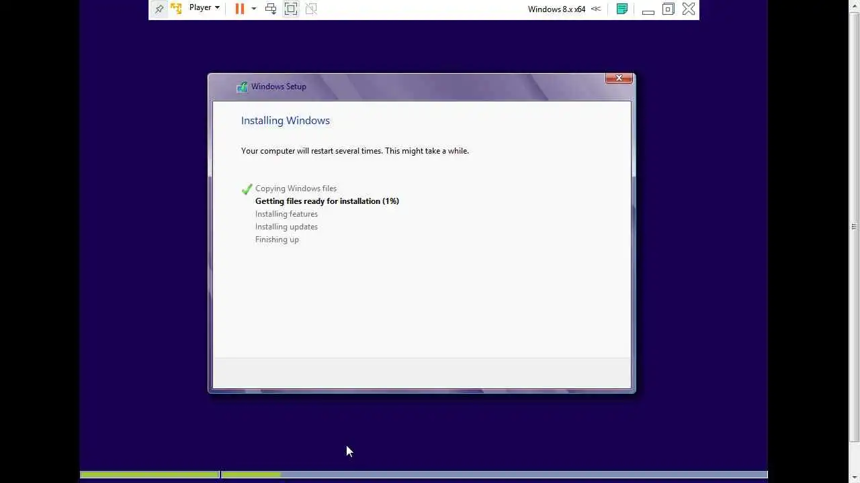Pause the virtual machine
The image size is (860, 483).
(239, 9)
